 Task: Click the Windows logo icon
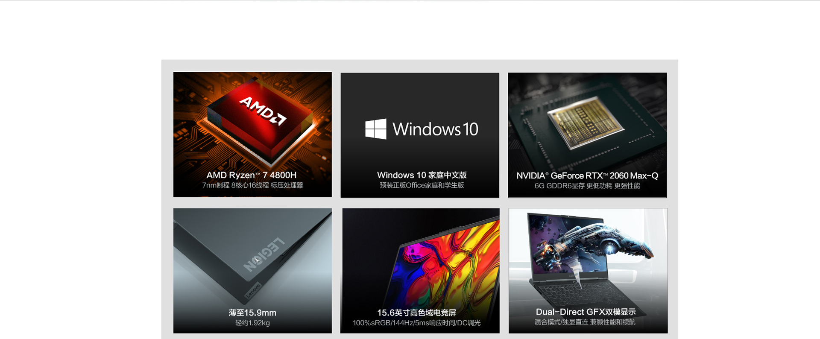(376, 129)
